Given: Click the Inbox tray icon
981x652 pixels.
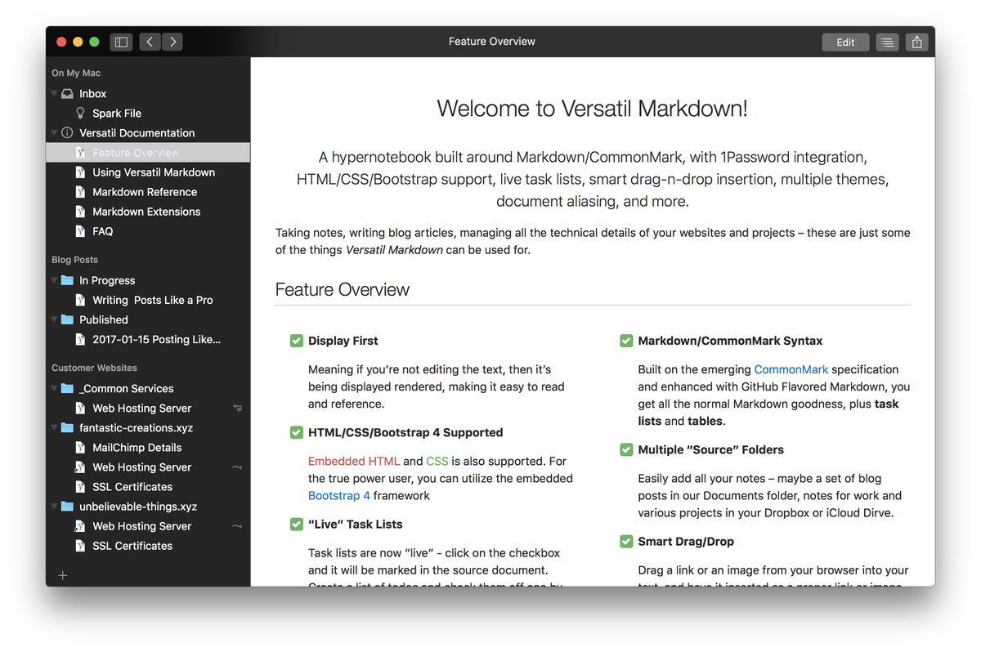Looking at the screenshot, I should [67, 94].
